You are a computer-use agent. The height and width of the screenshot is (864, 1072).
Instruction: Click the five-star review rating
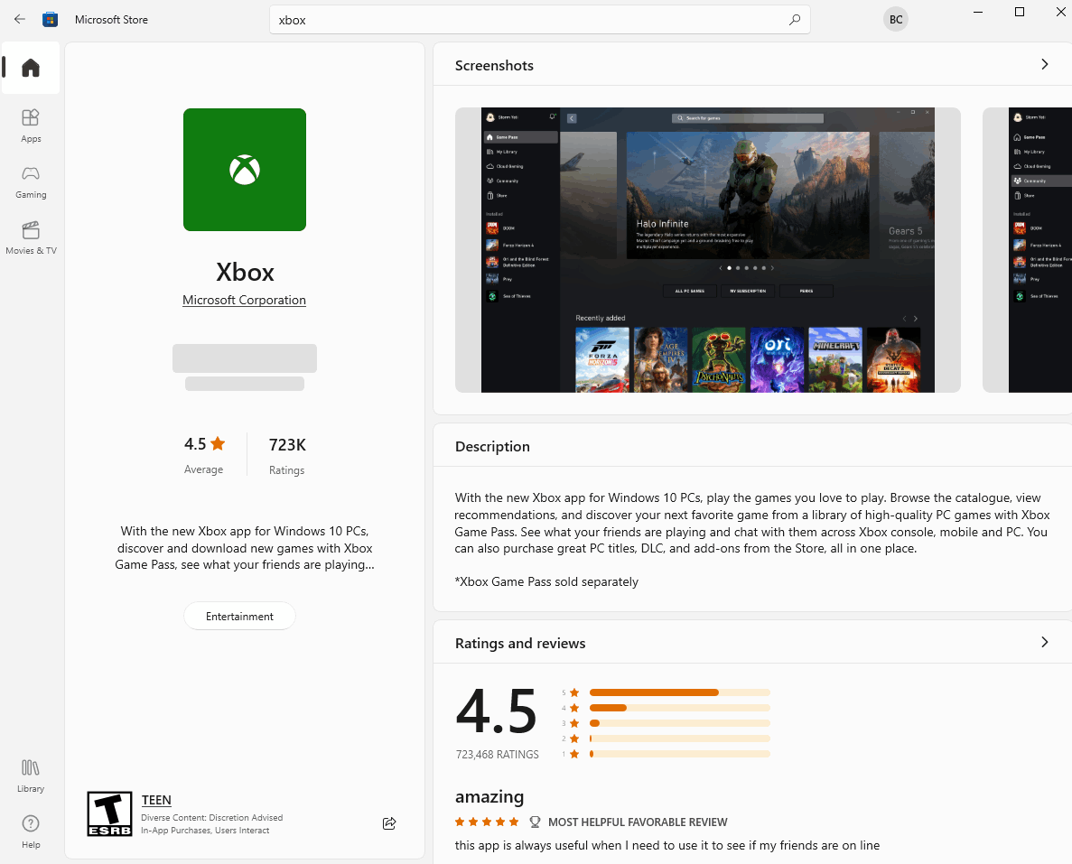[487, 822]
